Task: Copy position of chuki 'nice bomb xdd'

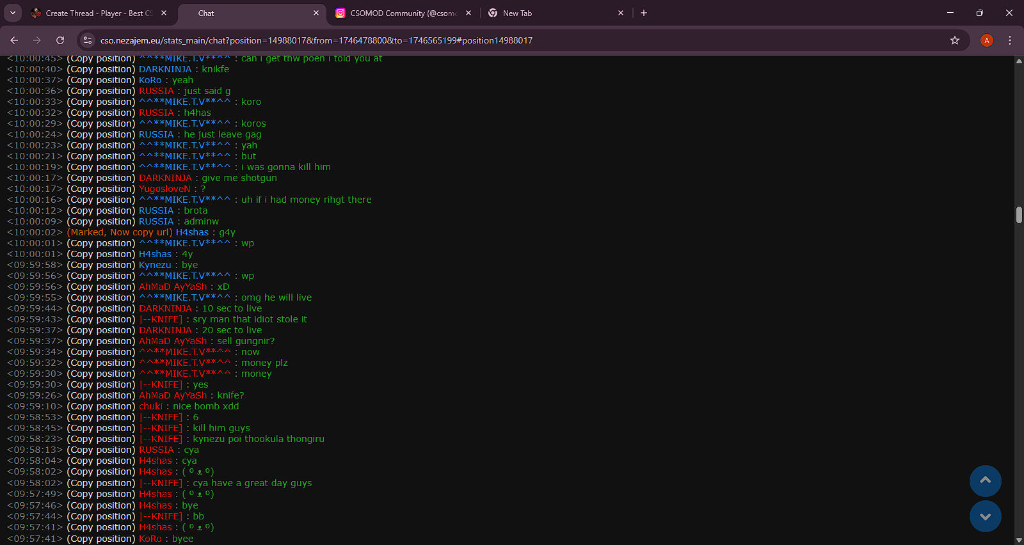Action: pyautogui.click(x=101, y=406)
